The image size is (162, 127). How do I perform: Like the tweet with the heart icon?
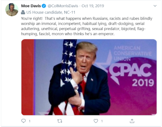click(x=96, y=121)
